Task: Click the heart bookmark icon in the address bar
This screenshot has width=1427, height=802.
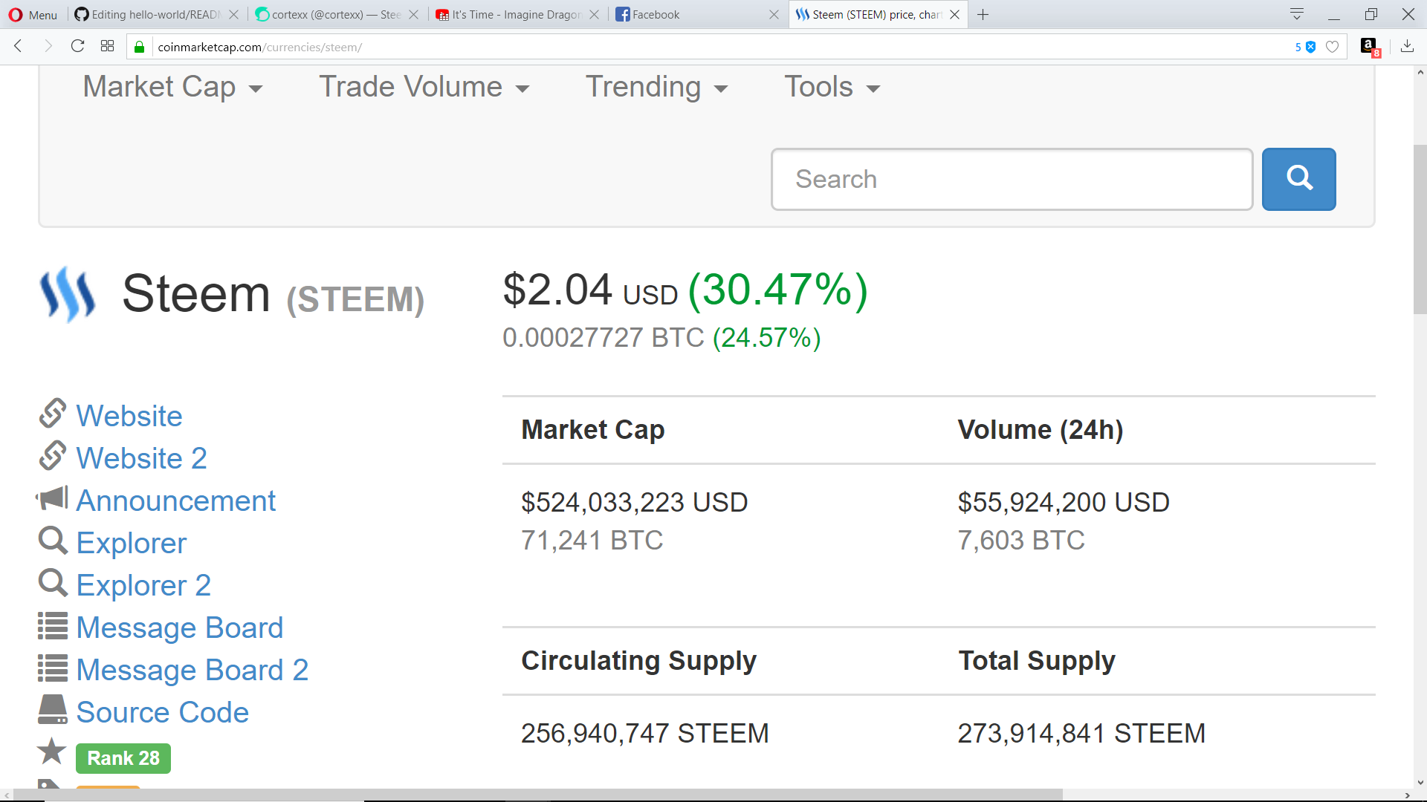Action: (x=1332, y=47)
